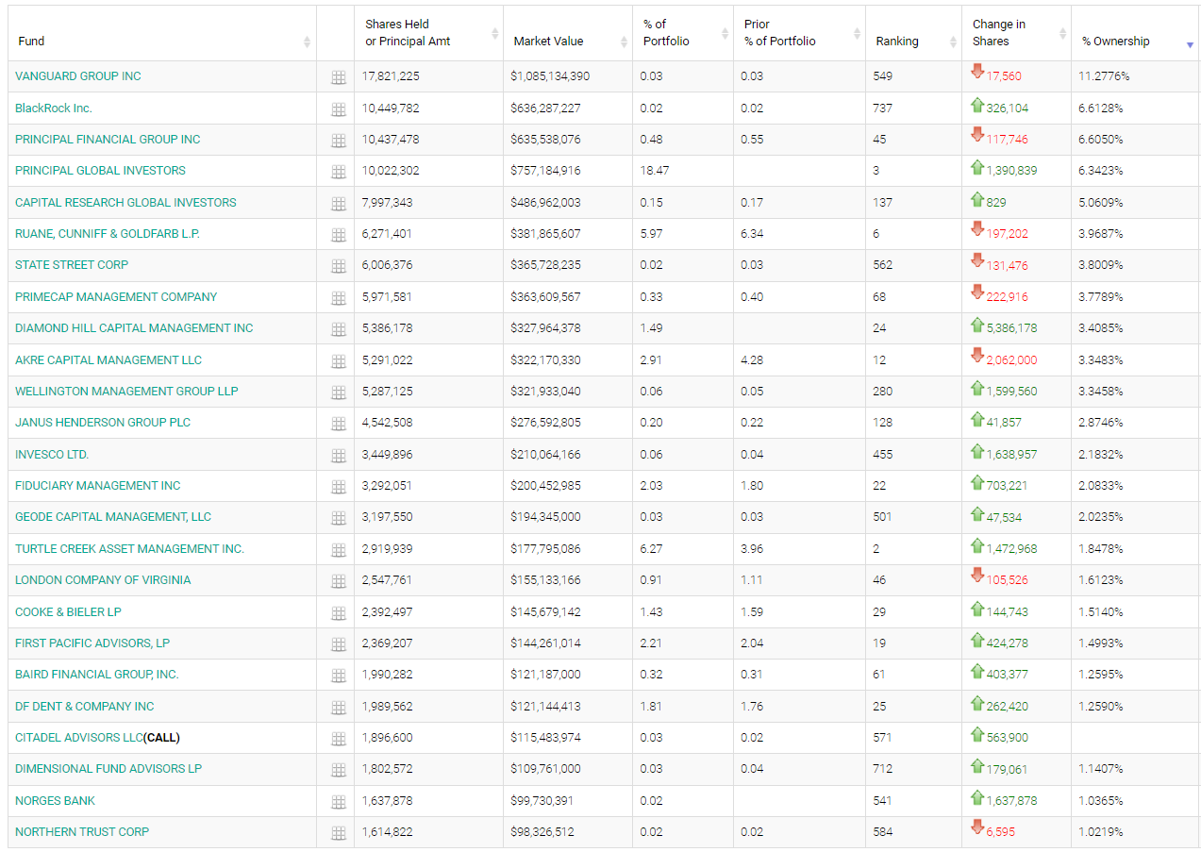
Task: Sort table by Fund column
Action: (x=162, y=33)
